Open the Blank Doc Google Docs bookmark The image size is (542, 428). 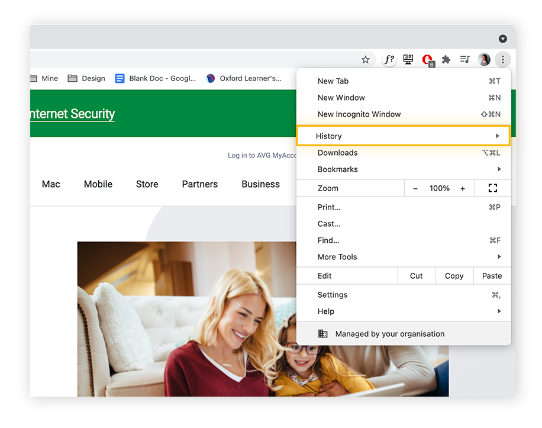pyautogui.click(x=156, y=79)
